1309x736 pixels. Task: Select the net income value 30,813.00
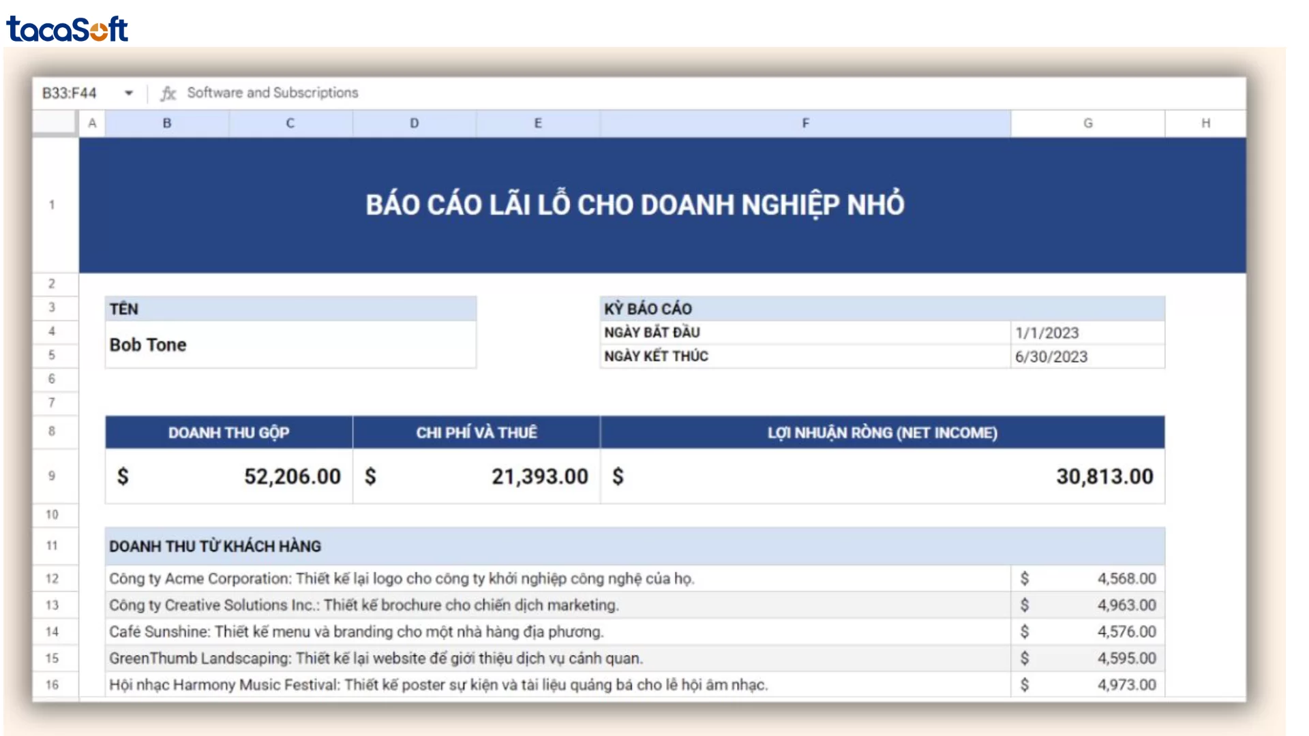pos(1104,476)
